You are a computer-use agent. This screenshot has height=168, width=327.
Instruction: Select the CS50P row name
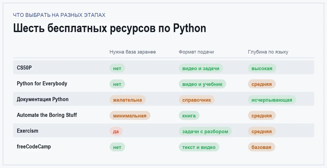24,67
